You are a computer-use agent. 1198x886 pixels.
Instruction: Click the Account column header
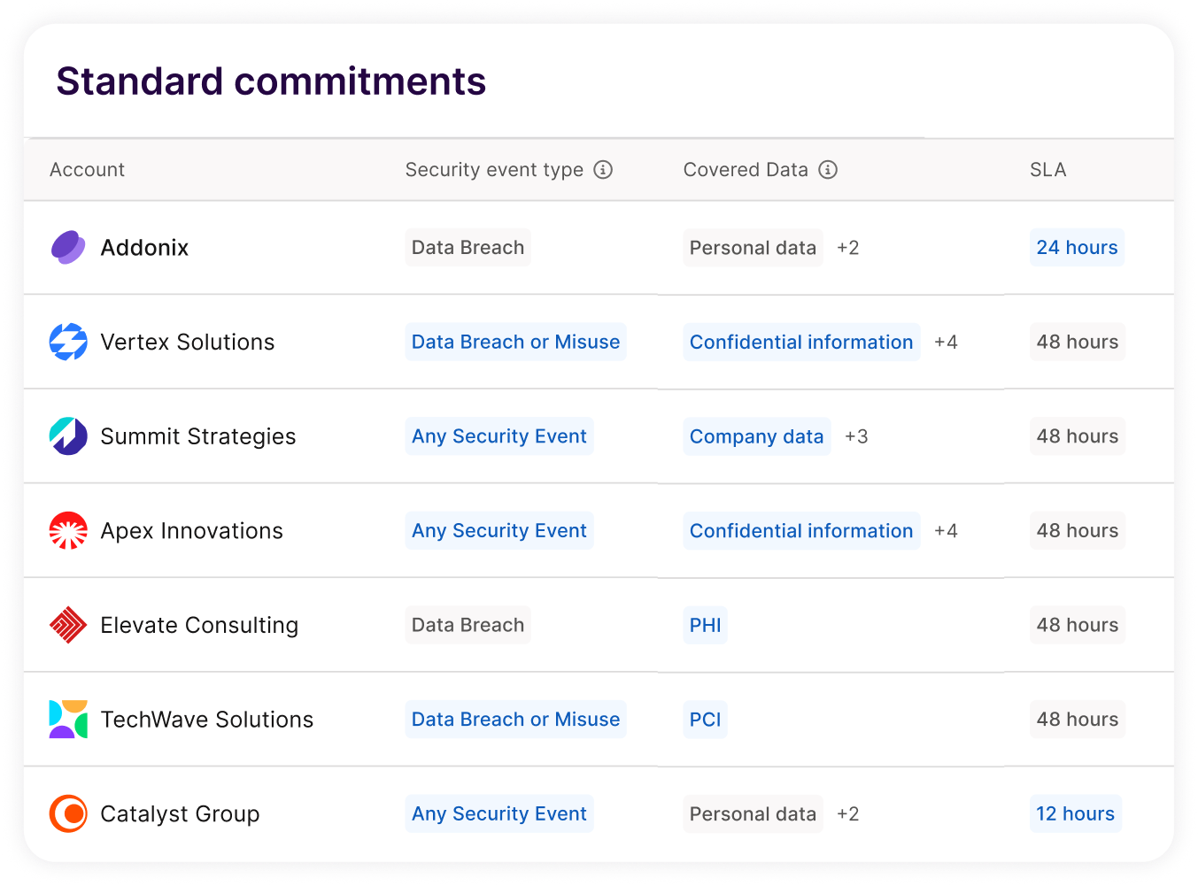[x=87, y=170]
